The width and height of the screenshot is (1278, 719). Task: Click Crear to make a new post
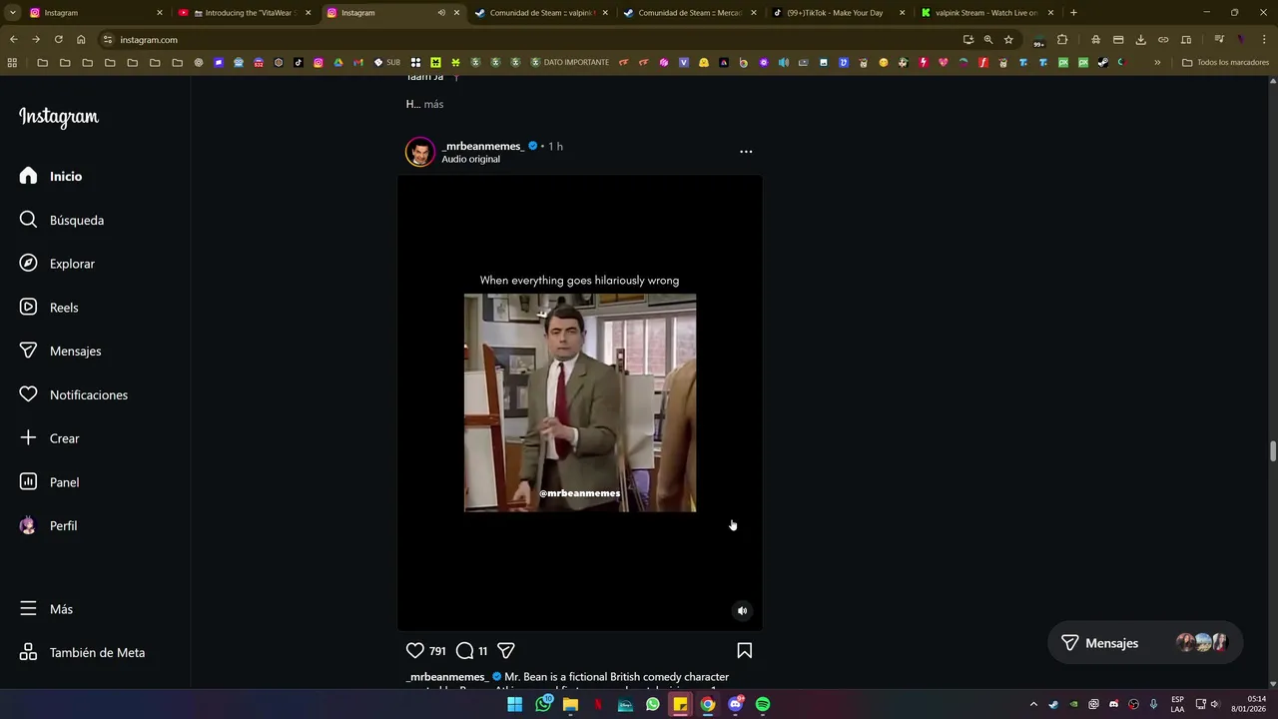point(50,438)
